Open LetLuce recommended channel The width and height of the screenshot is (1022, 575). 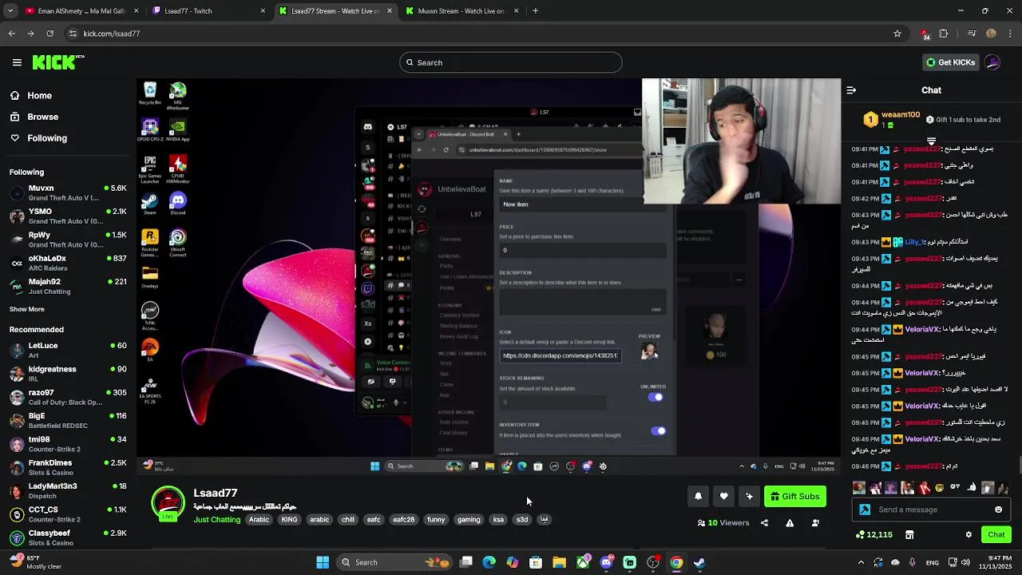tap(68, 350)
